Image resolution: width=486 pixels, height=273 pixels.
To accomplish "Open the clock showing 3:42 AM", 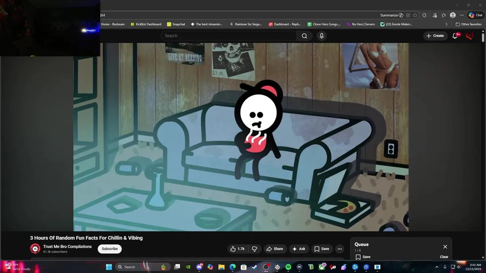I will click(475, 267).
